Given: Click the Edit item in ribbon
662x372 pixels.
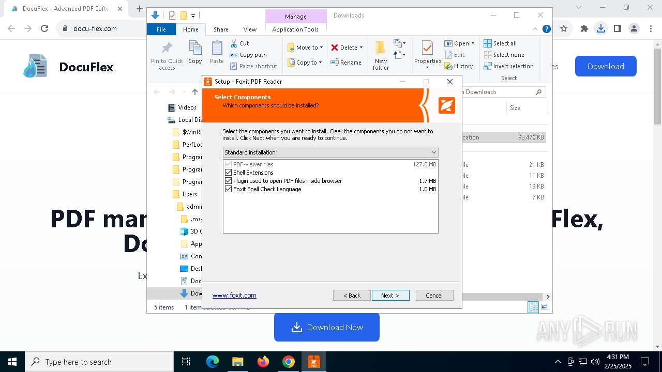Looking at the screenshot, I should pos(455,55).
